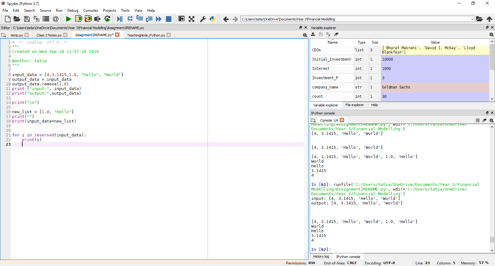Open Preferences via the wrench icon
Image resolution: width=495 pixels, height=266 pixels.
click(203, 19)
